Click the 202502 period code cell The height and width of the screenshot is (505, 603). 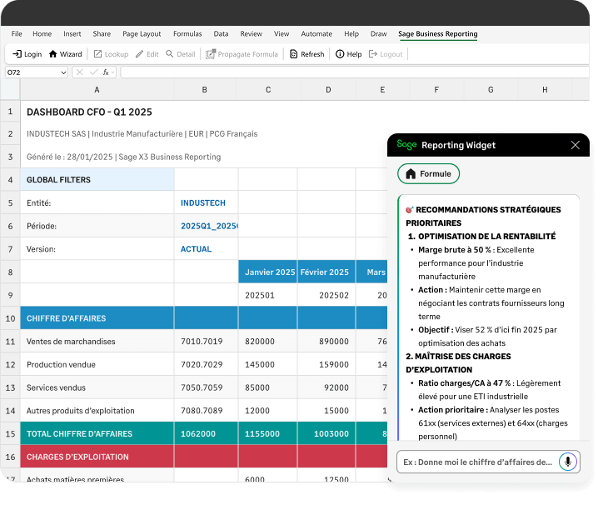[x=326, y=295]
